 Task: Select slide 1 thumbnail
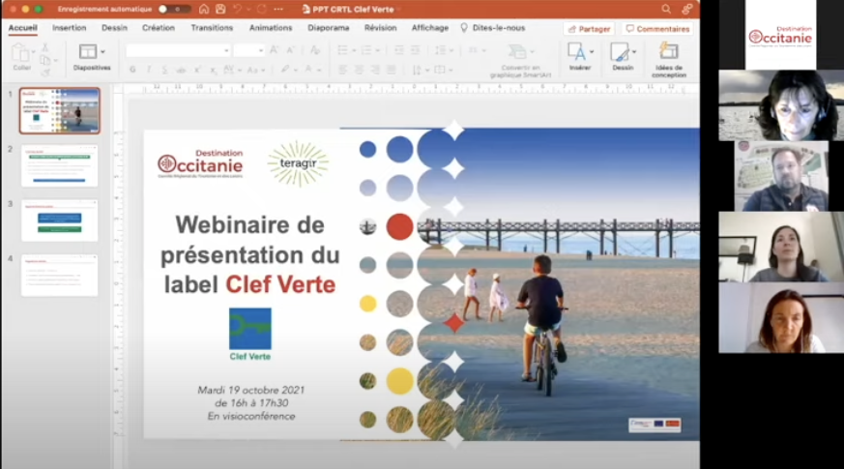(60, 111)
